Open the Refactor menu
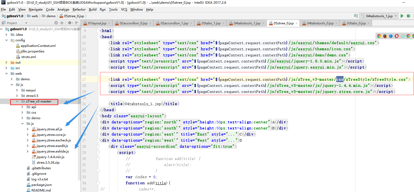 pyautogui.click(x=79, y=9)
